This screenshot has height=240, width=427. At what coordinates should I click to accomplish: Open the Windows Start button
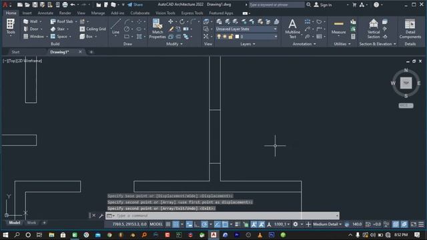[x=5, y=235]
